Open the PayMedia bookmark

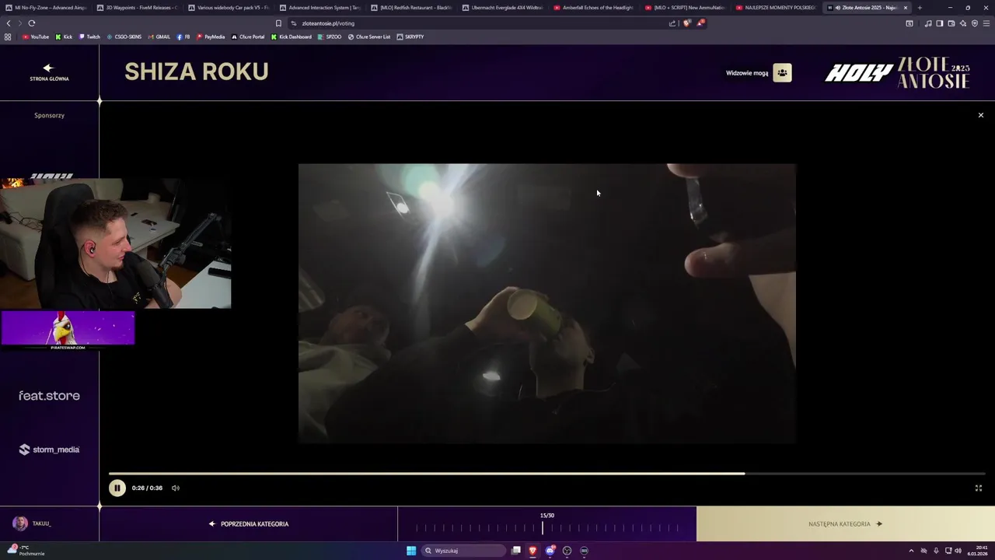(x=211, y=37)
